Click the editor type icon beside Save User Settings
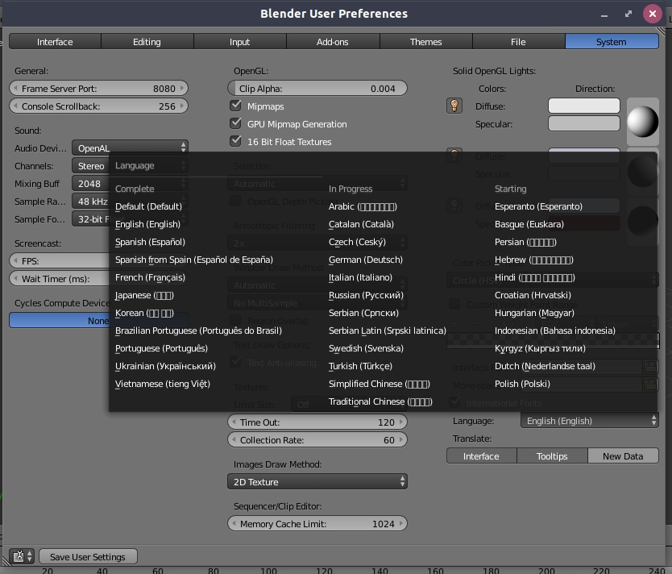This screenshot has height=574, width=672. (x=23, y=556)
